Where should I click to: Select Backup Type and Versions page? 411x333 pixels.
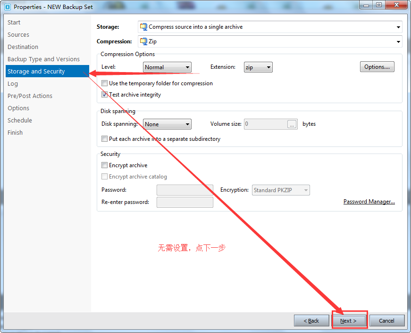pos(43,59)
